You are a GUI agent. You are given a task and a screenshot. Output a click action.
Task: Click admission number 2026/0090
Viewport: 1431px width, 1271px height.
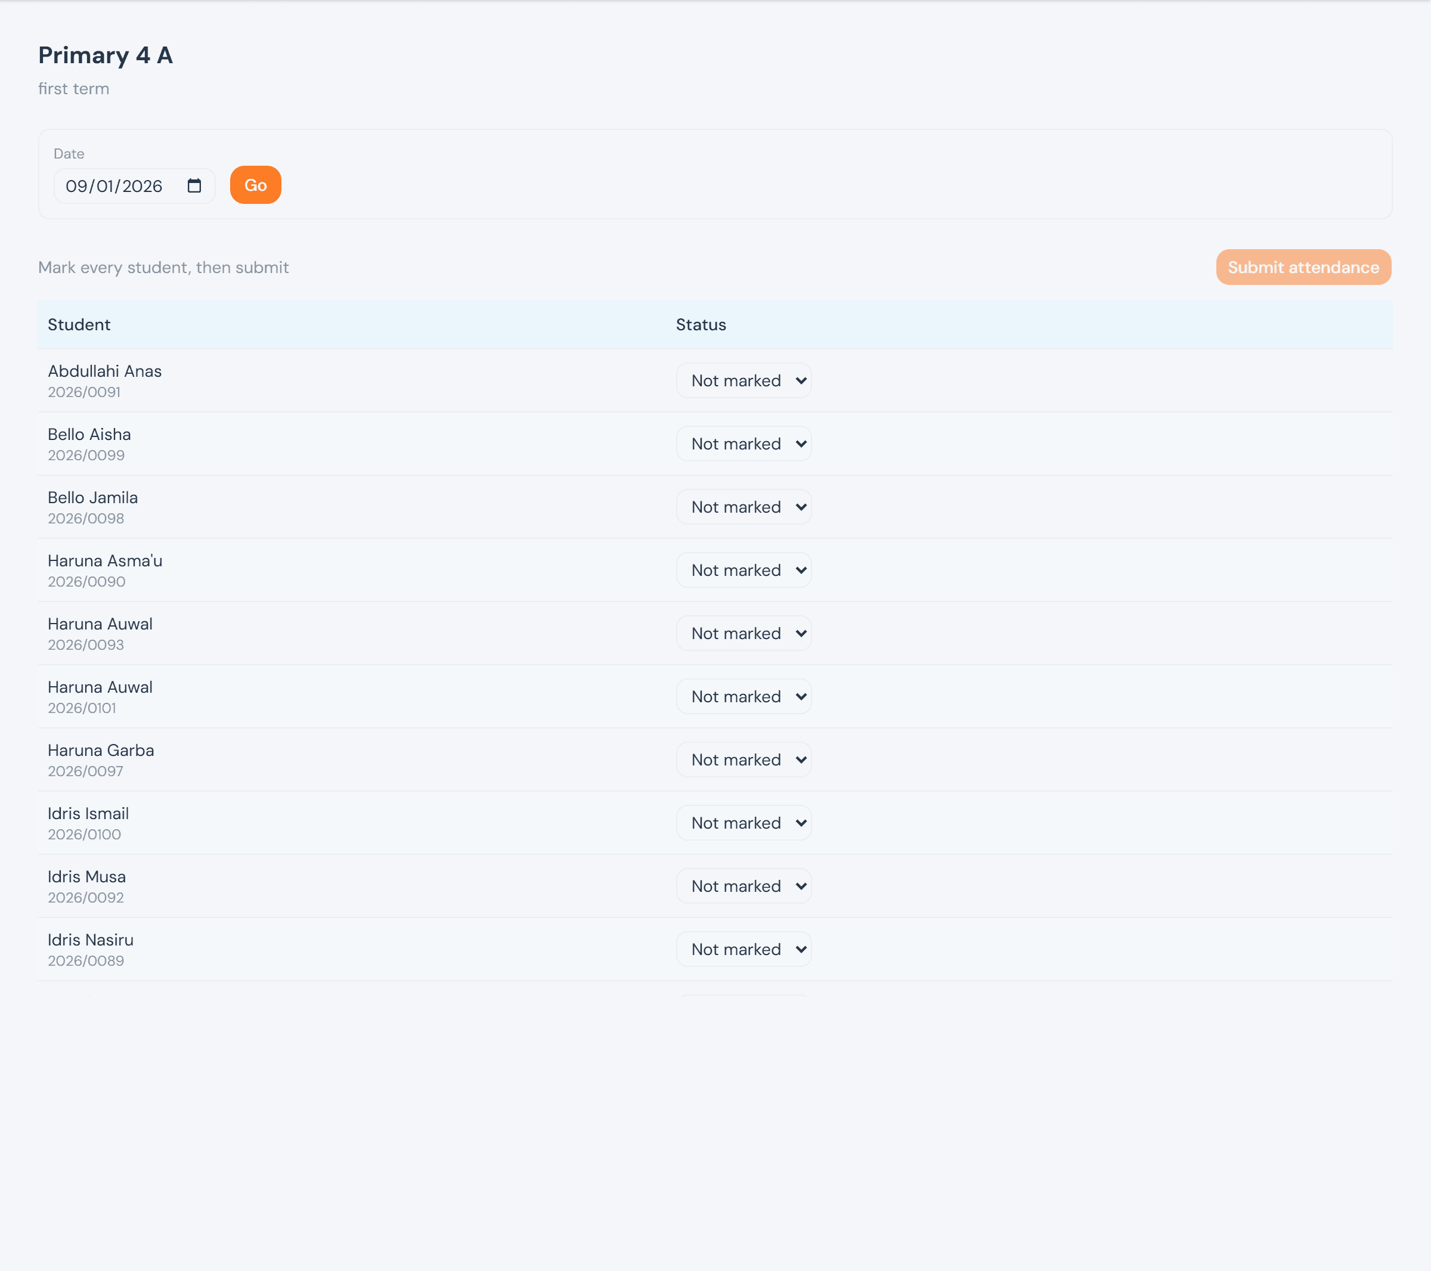point(87,582)
